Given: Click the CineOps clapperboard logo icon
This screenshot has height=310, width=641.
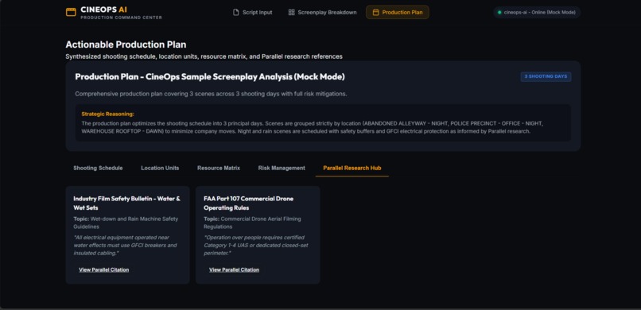Looking at the screenshot, I should 71,12.
